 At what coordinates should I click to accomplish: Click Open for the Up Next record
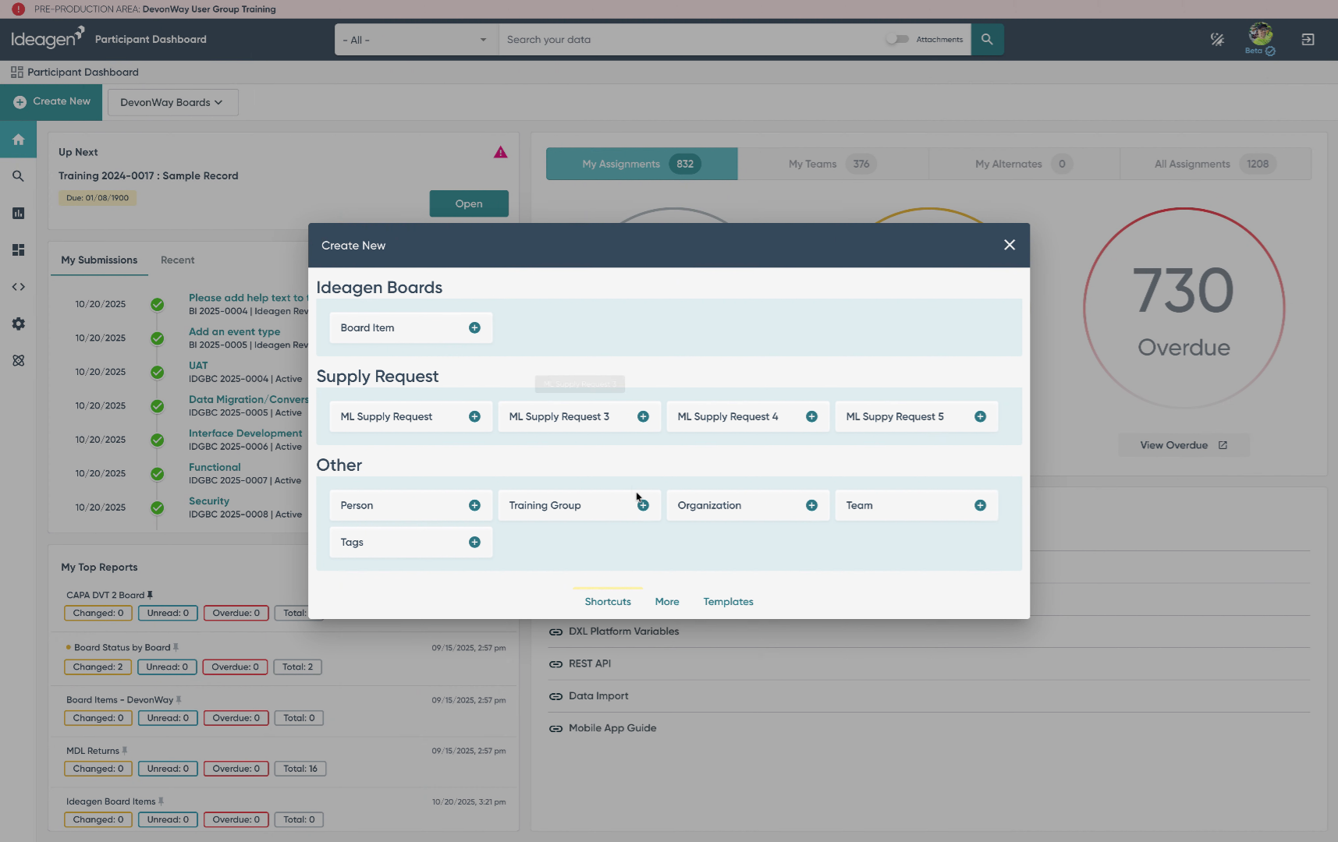pos(469,203)
